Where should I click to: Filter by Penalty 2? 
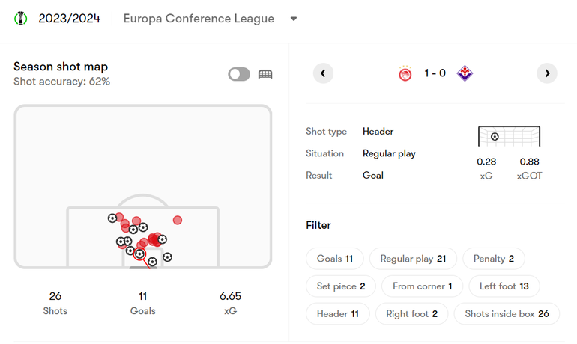(494, 259)
